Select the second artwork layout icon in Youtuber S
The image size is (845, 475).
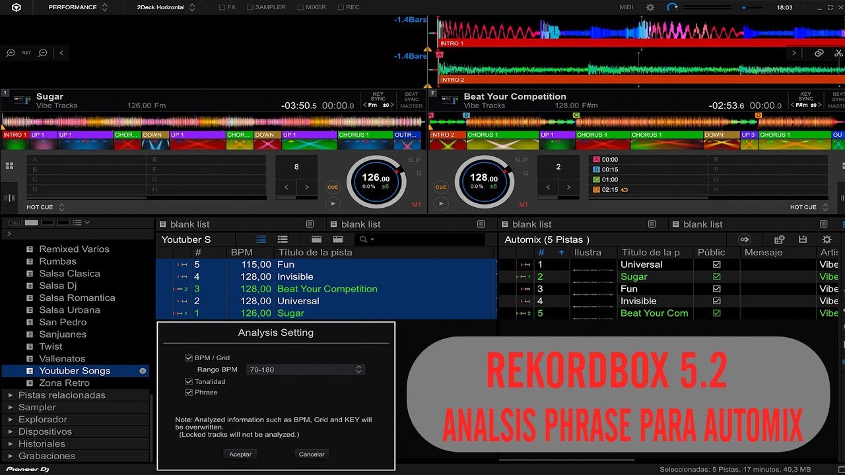pos(338,239)
